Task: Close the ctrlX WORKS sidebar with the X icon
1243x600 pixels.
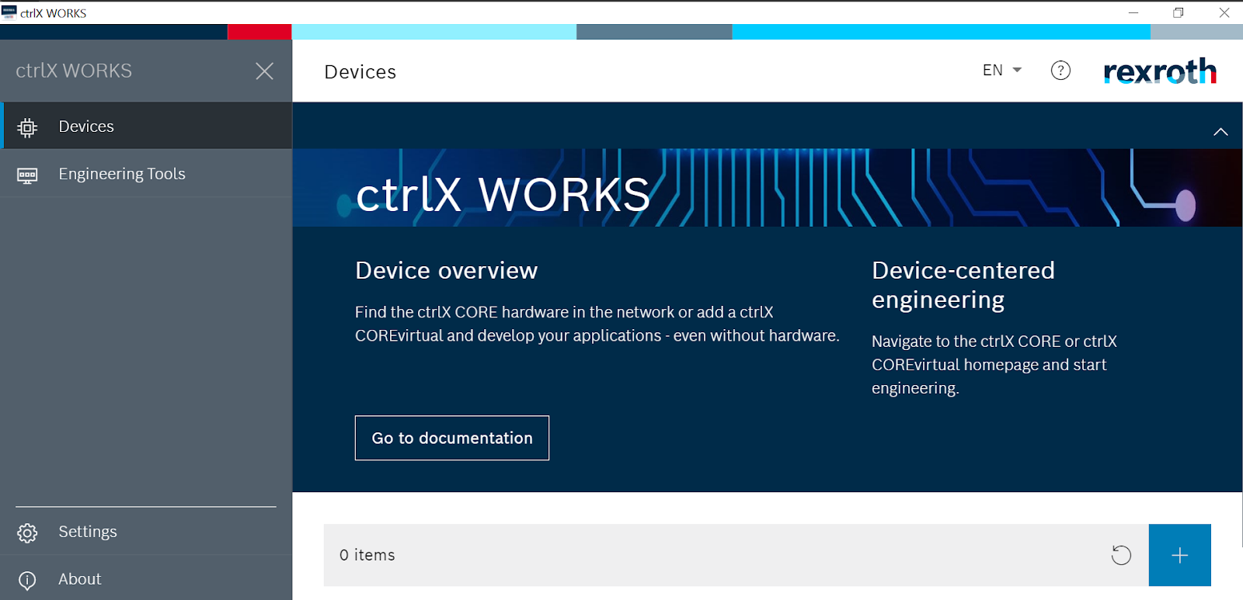Action: tap(264, 71)
